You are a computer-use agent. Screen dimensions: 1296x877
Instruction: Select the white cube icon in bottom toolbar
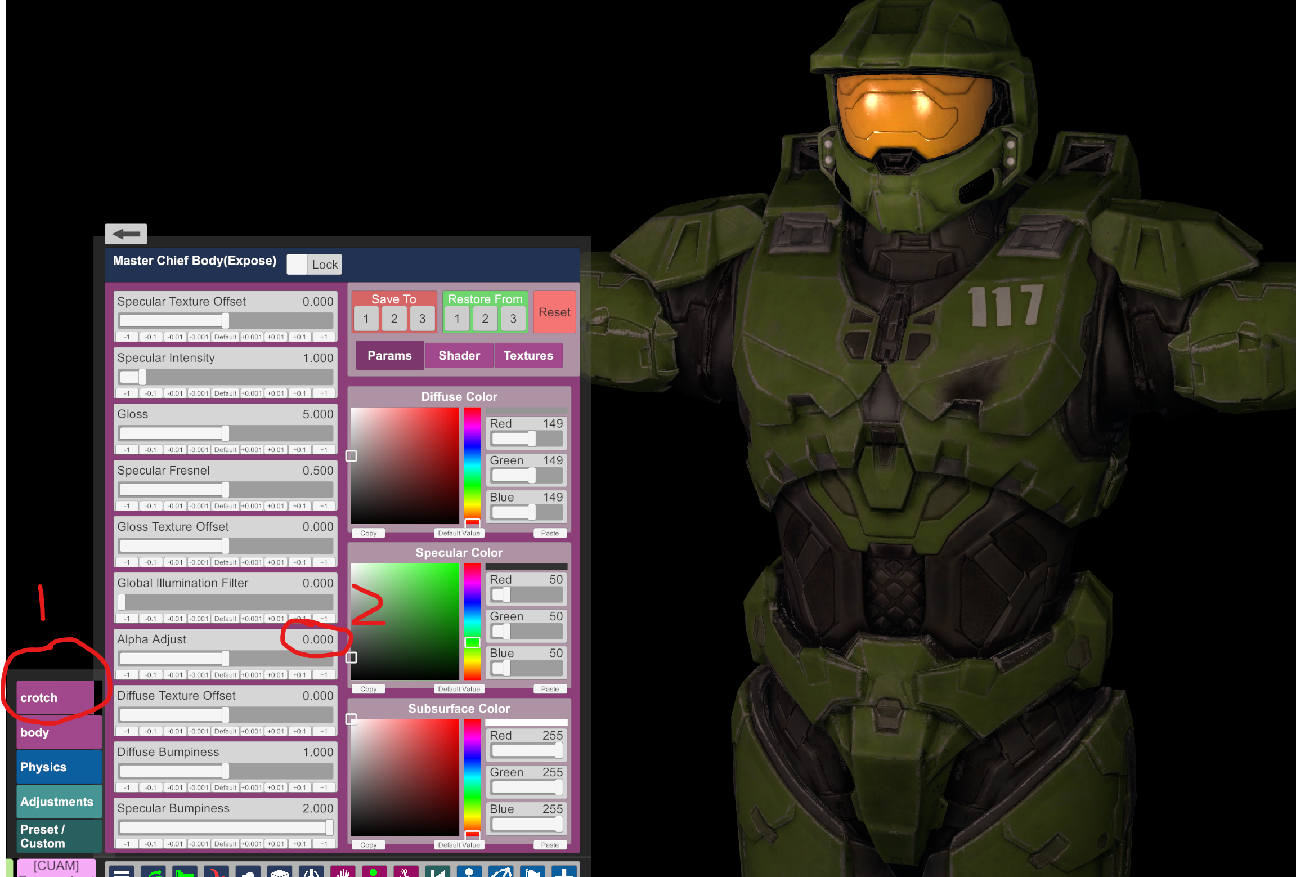(x=280, y=871)
